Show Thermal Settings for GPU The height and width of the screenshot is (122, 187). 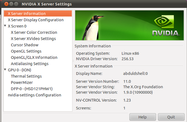click(x=26, y=76)
